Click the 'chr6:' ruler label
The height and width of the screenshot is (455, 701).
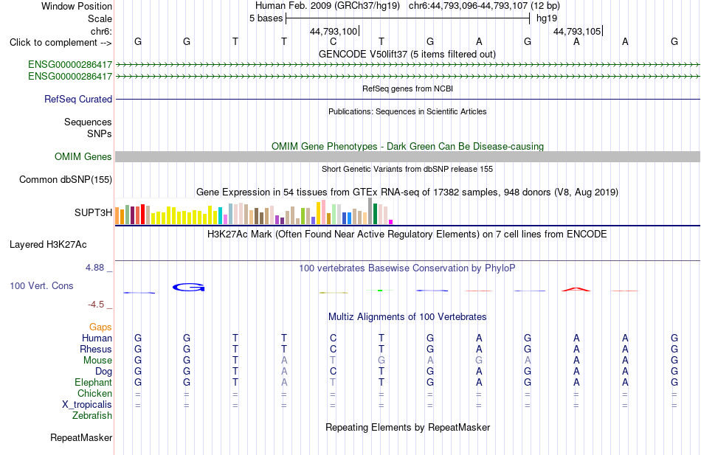pyautogui.click(x=101, y=31)
